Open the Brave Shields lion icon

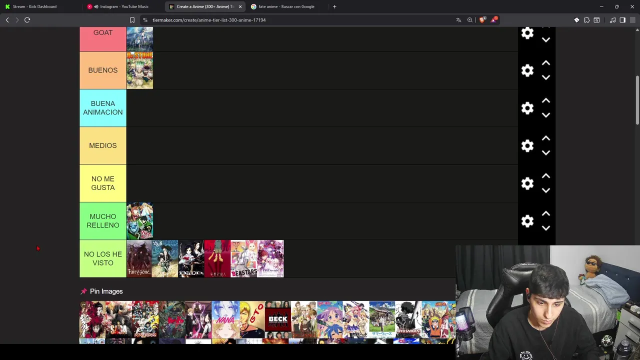[x=482, y=20]
